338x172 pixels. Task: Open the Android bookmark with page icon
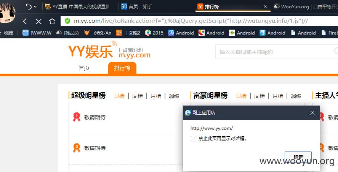303,33
